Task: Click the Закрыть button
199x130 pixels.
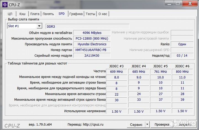Action: click(x=185, y=124)
